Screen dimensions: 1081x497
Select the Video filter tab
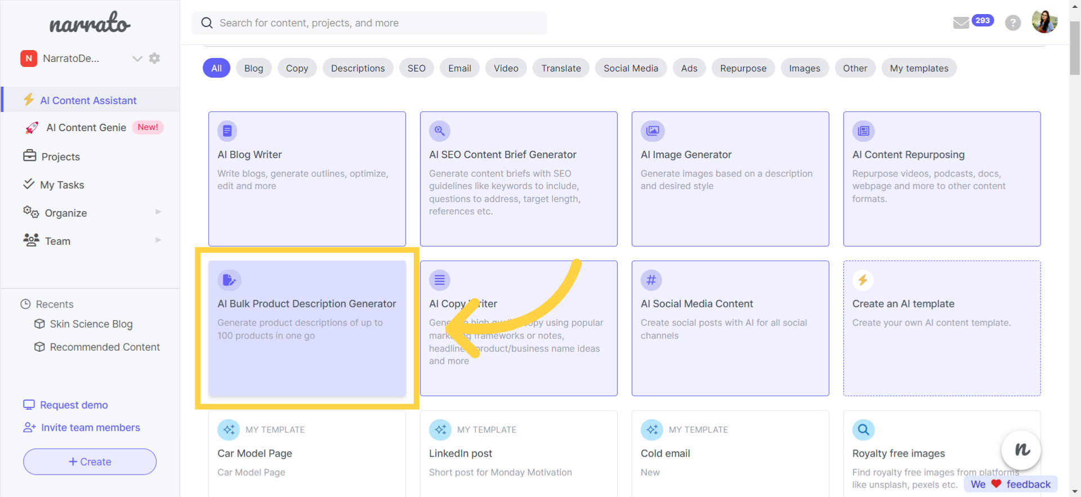point(506,68)
